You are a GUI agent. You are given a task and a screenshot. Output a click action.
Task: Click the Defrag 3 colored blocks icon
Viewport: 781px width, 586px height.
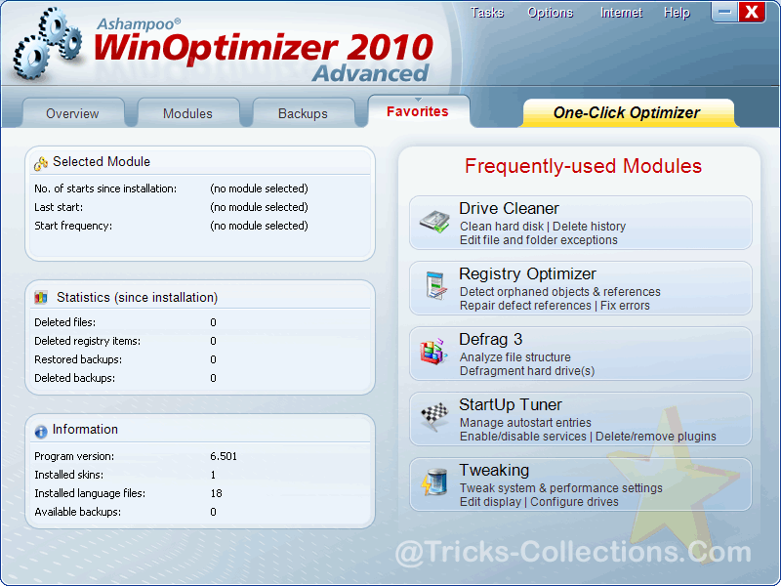tap(434, 352)
